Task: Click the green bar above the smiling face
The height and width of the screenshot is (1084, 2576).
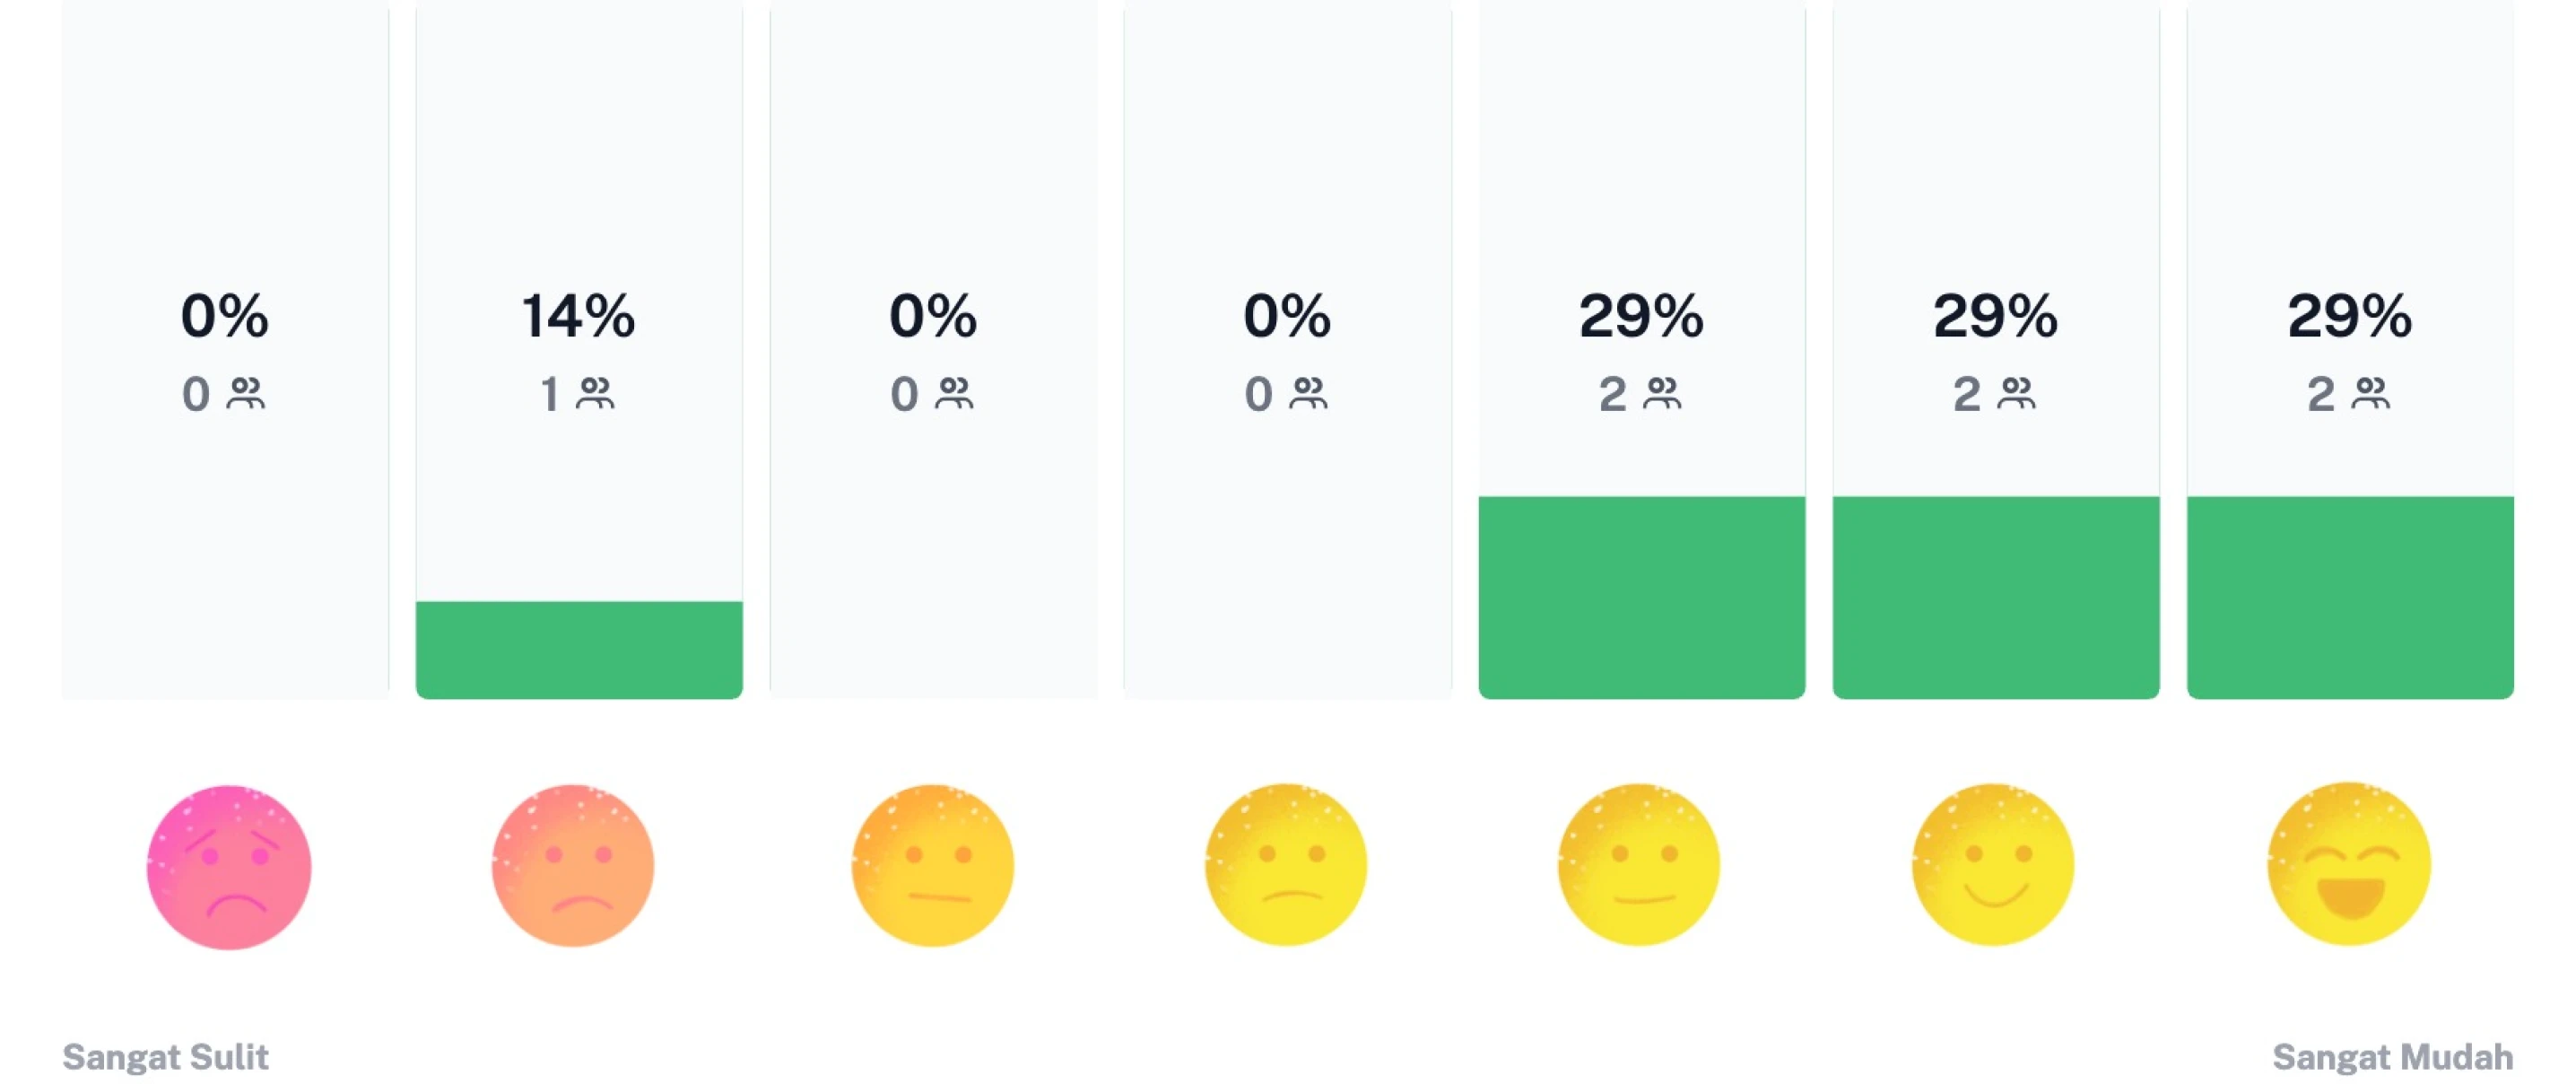Action: tap(1996, 597)
